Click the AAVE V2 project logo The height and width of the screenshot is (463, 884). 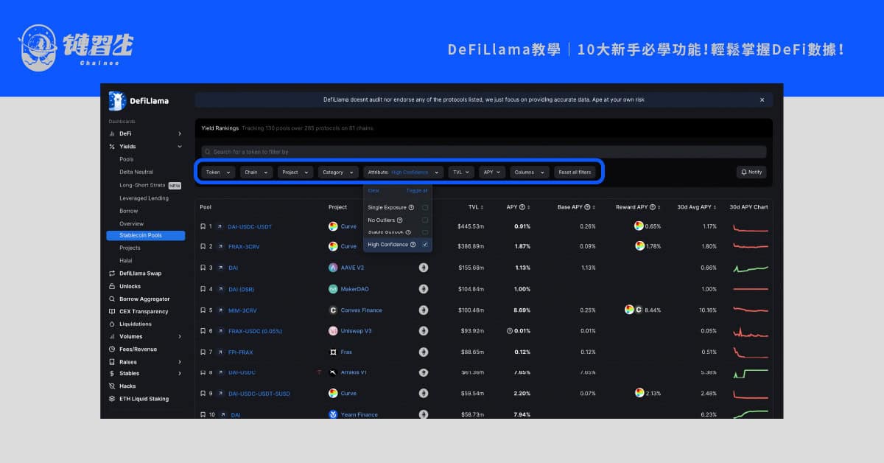click(x=333, y=268)
